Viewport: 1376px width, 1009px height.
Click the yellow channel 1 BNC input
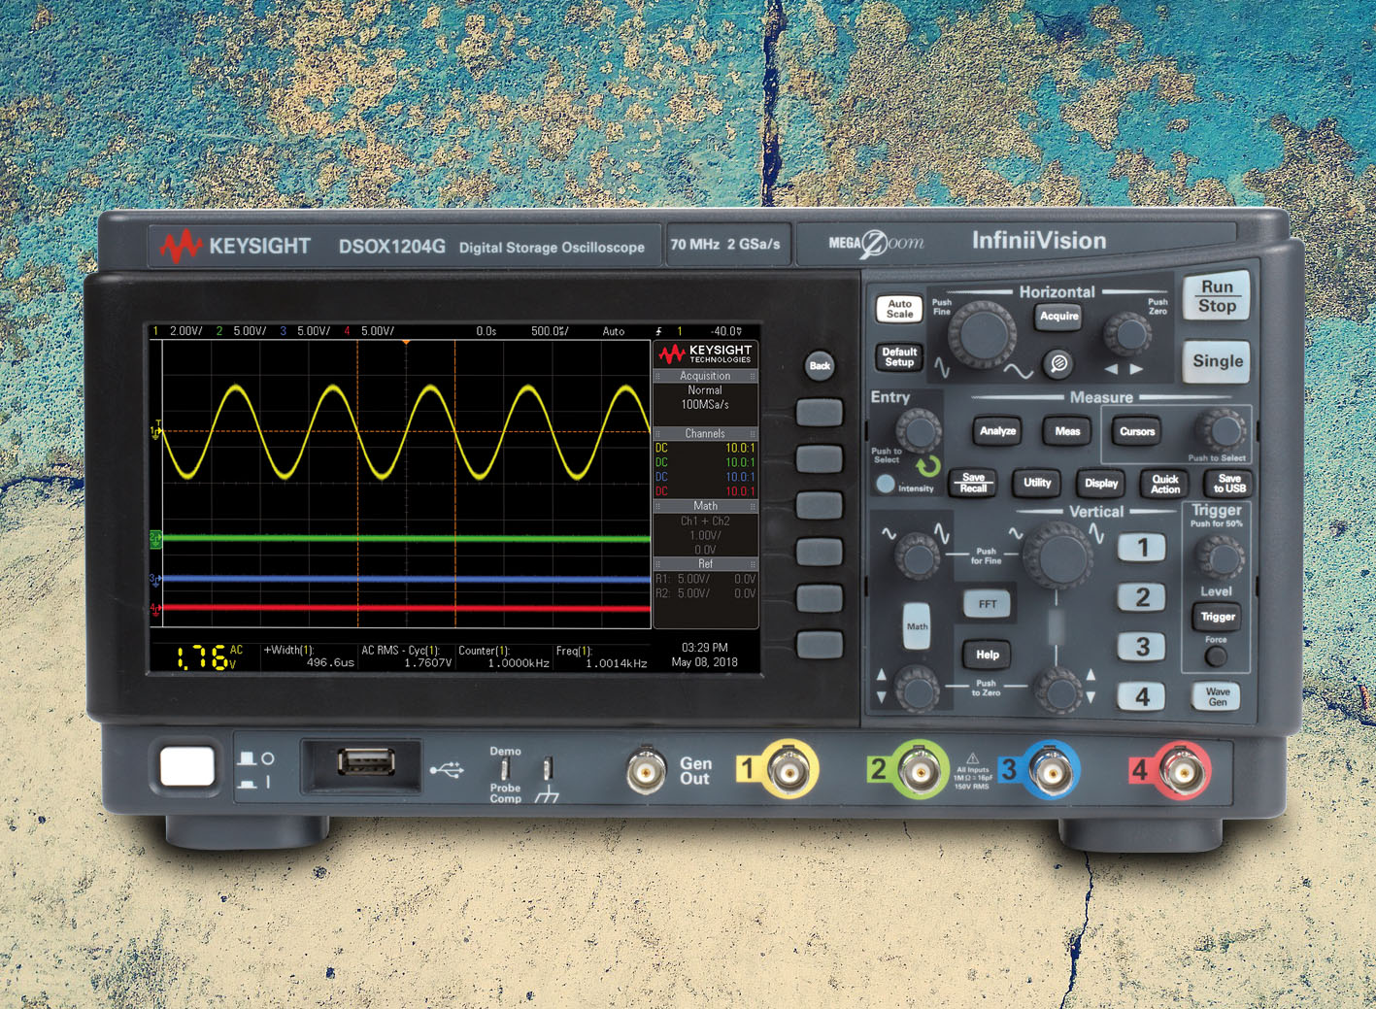click(x=788, y=770)
